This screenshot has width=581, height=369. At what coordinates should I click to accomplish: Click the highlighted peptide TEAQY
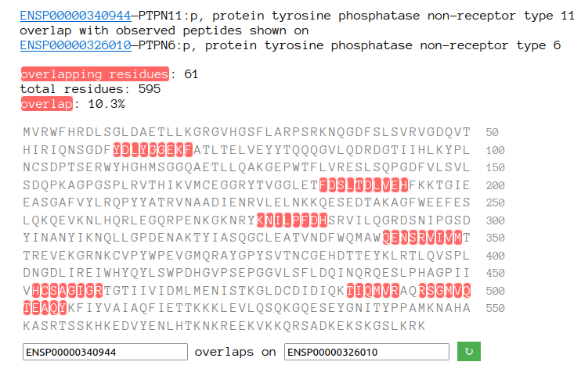(45, 308)
